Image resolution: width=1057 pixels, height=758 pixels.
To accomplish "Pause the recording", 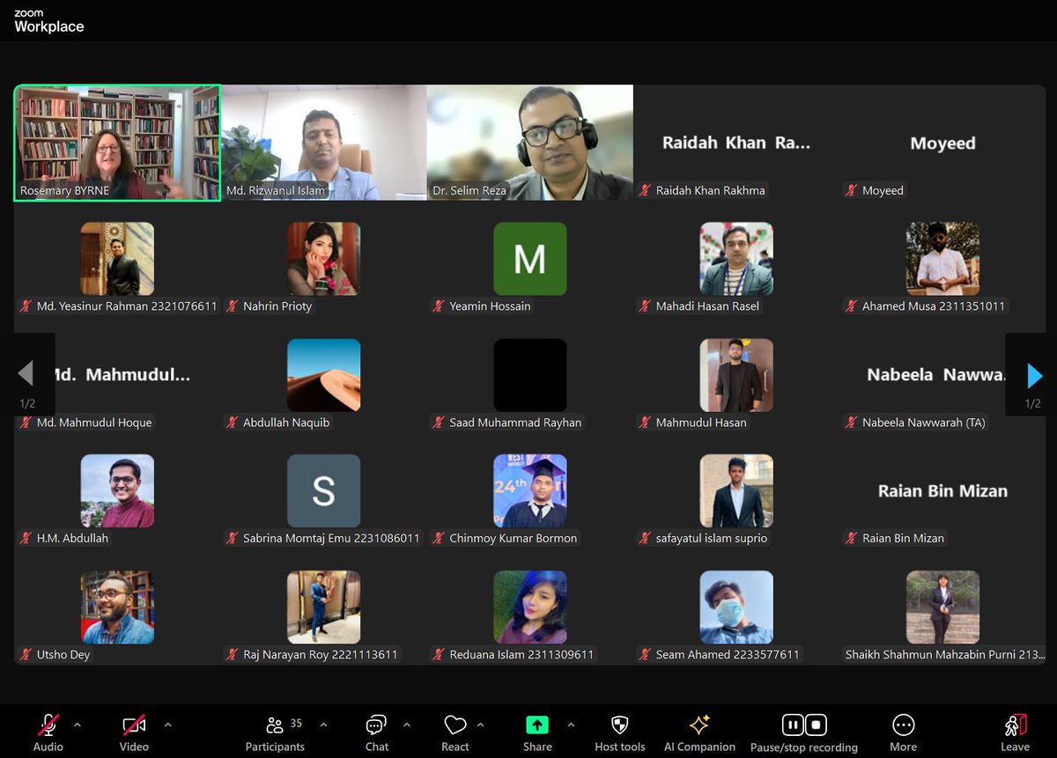I will (793, 725).
